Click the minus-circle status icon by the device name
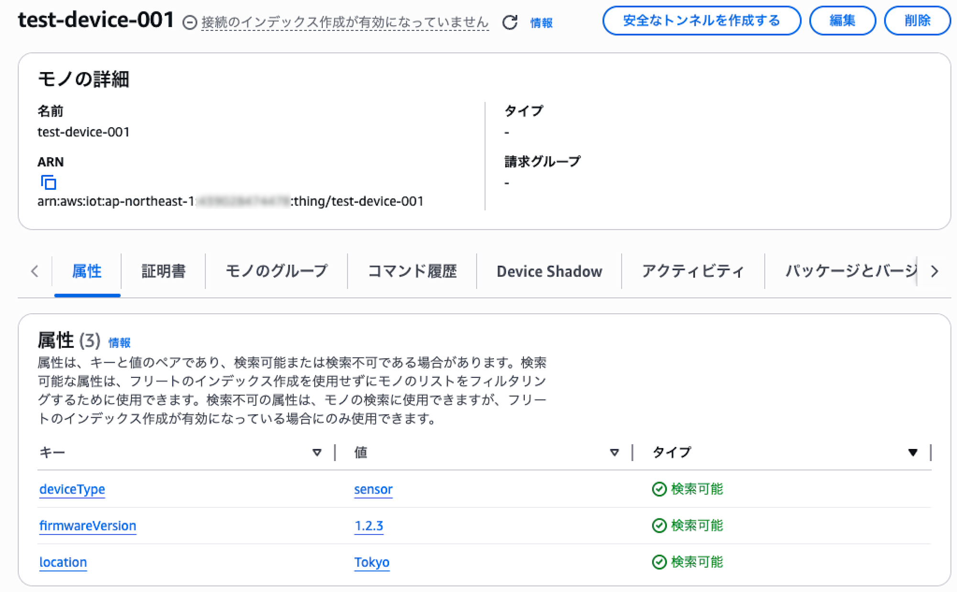This screenshot has width=957, height=592. point(189,22)
